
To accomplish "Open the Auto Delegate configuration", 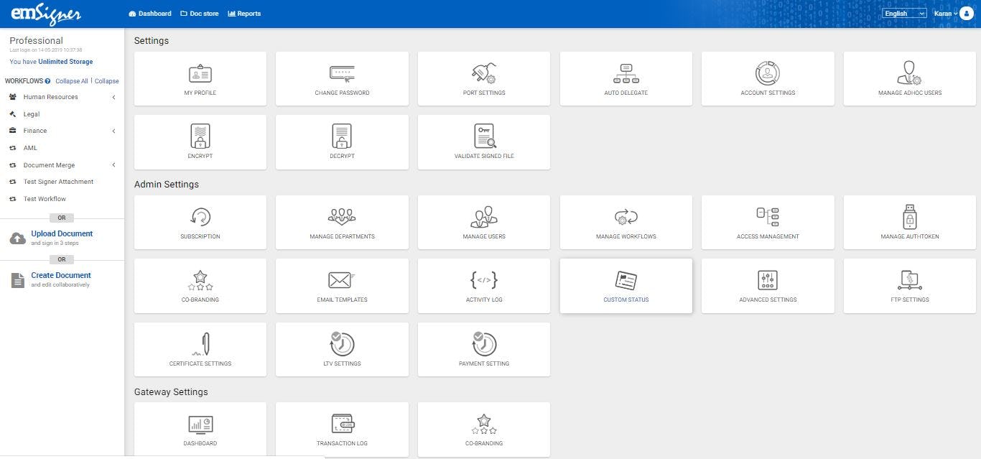I will pos(626,78).
